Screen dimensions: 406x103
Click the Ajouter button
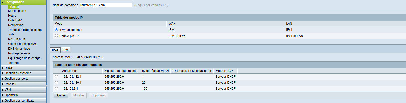(x=61, y=95)
